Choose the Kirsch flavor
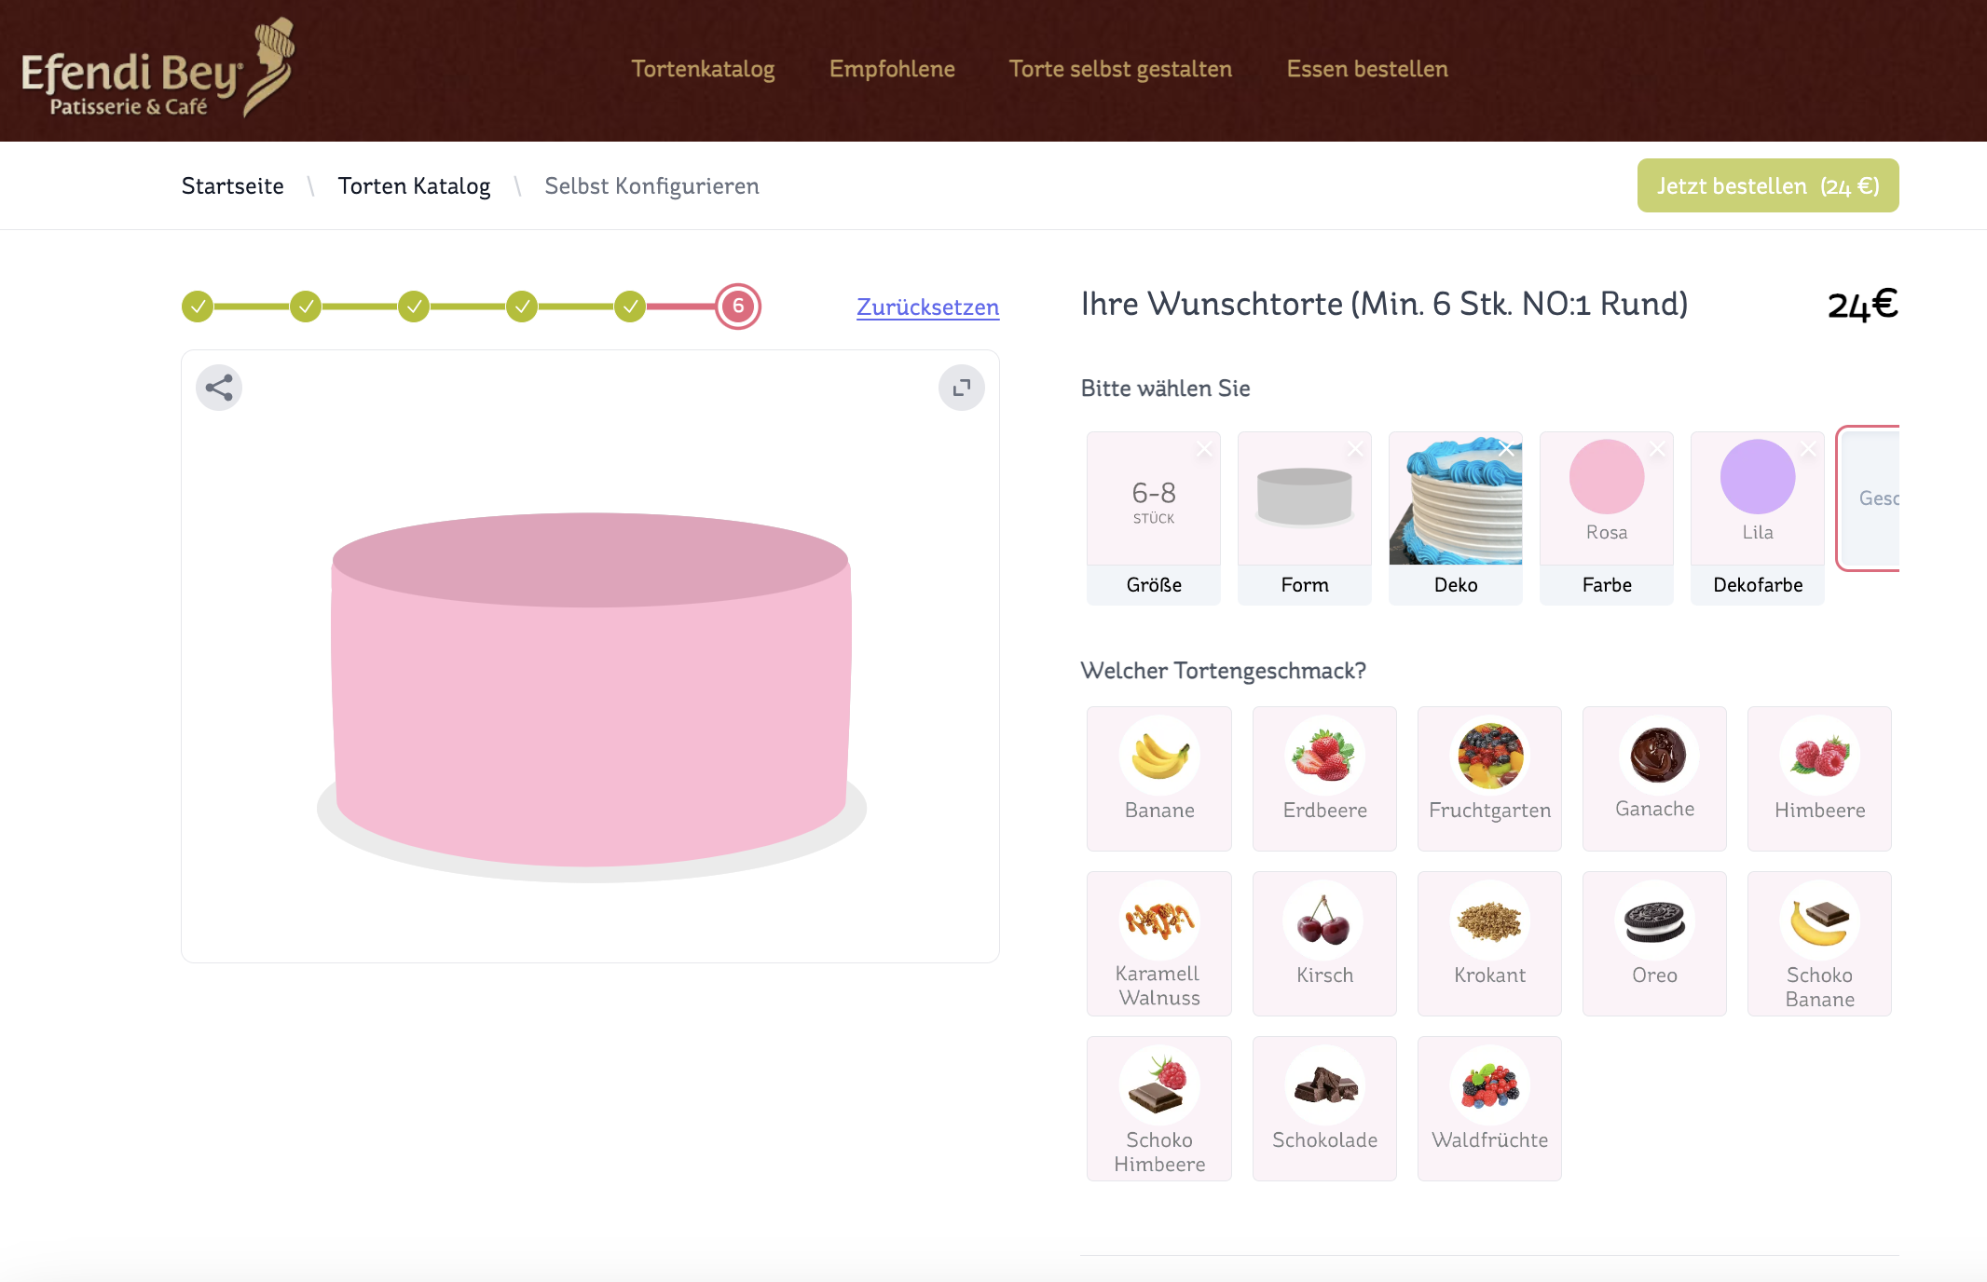1987x1282 pixels. [x=1323, y=943]
